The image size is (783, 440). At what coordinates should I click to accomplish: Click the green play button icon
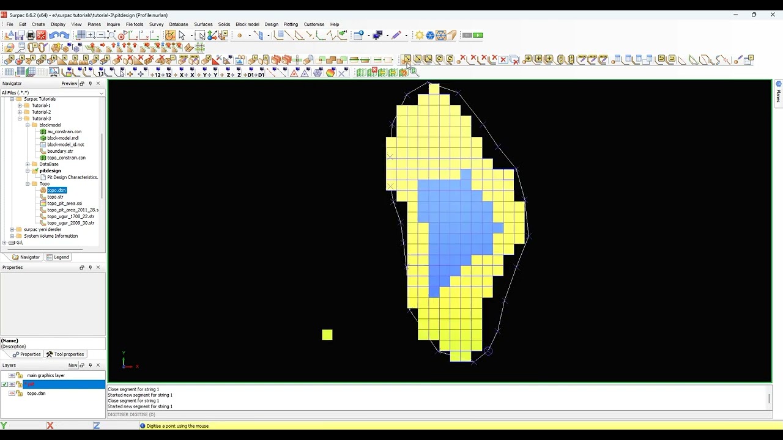click(x=478, y=35)
